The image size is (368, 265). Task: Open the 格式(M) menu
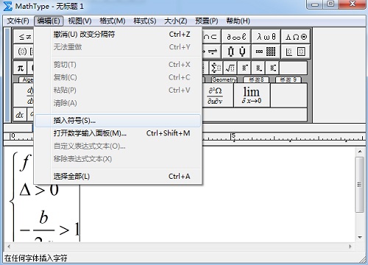coord(113,21)
